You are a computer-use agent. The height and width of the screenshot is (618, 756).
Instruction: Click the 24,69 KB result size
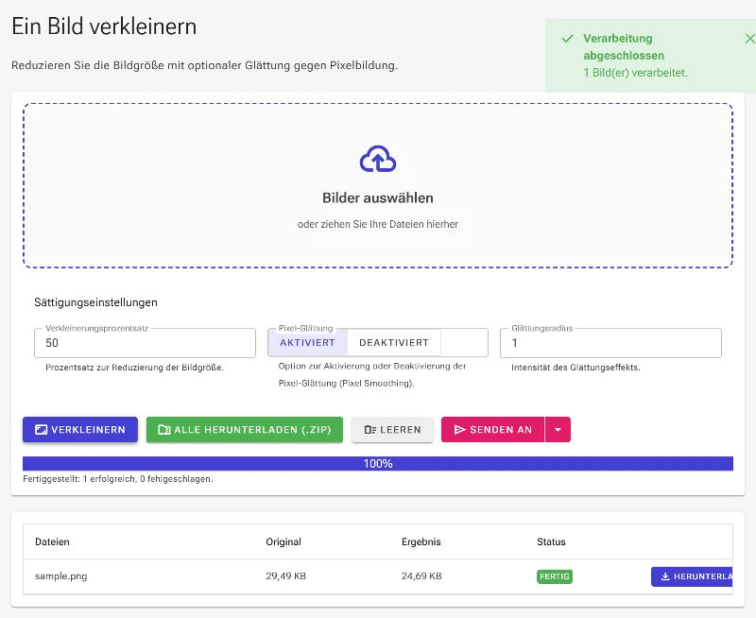(421, 576)
